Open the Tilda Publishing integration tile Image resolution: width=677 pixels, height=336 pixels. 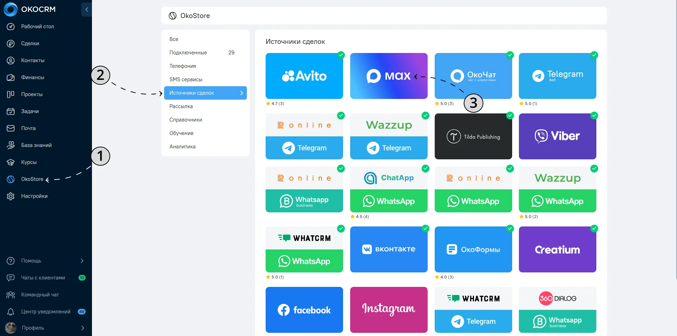473,136
